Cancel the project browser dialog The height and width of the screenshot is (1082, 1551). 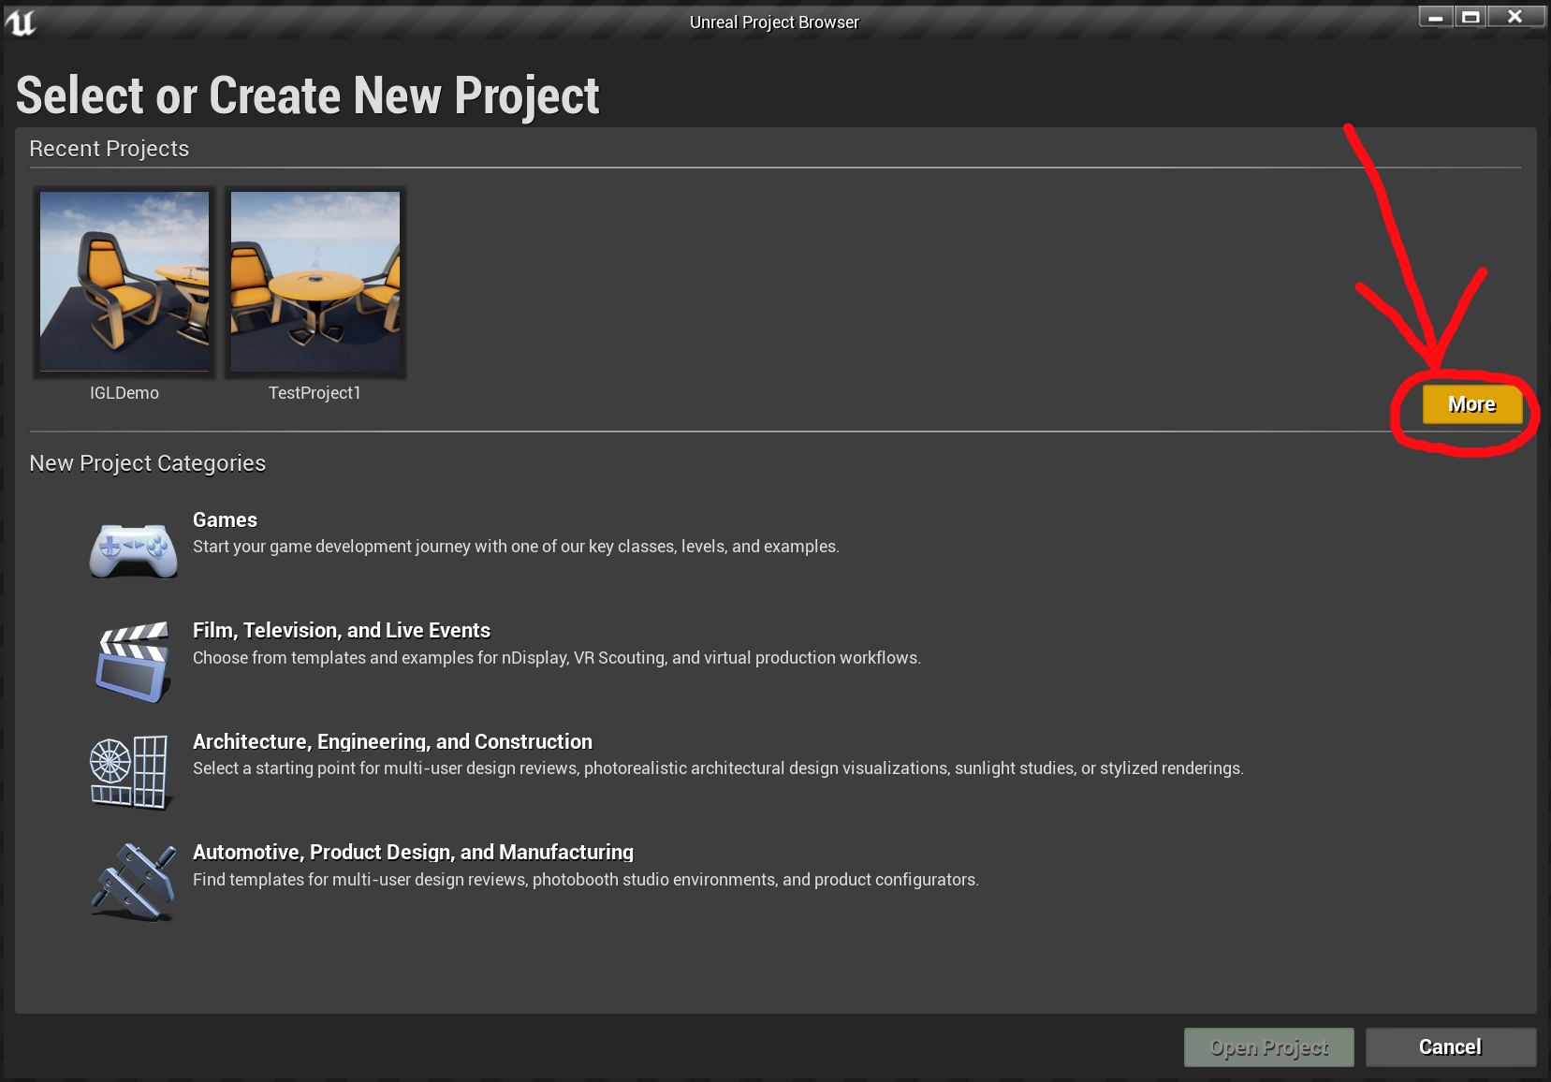click(x=1450, y=1047)
